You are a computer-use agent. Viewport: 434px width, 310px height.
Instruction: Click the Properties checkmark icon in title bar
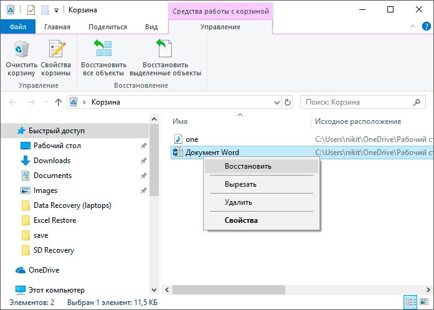31,10
